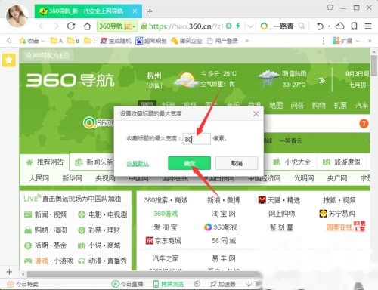The image size is (378, 290).
Task: Click the 取消 cancel button
Action: 237,163
